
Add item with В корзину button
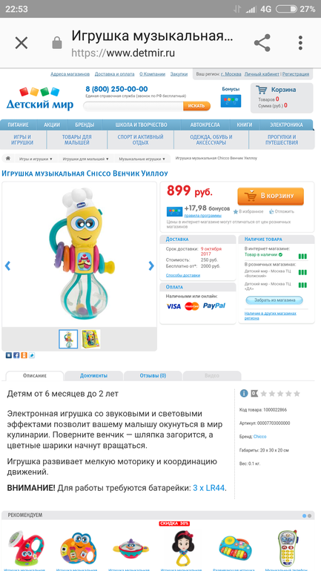(x=271, y=197)
